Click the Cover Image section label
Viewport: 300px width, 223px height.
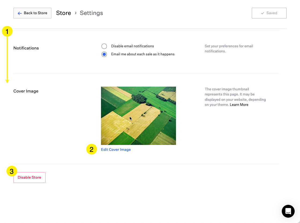pos(26,91)
